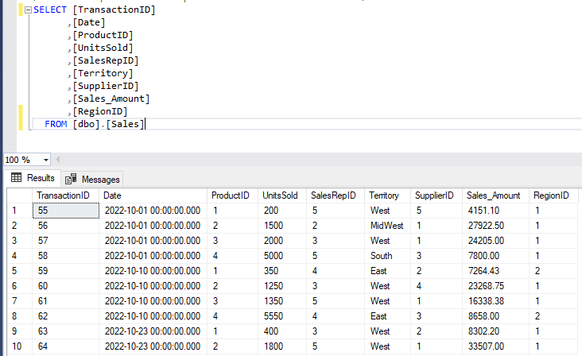Click row header number 1

(x=20, y=211)
